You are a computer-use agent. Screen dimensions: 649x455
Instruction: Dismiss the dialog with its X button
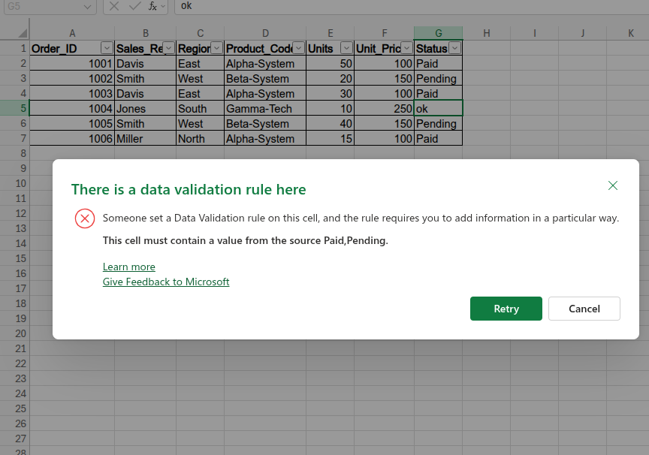click(x=613, y=185)
